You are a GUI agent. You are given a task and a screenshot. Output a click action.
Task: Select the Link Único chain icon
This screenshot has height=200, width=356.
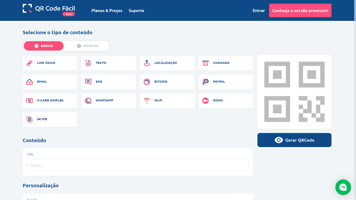coord(29,63)
